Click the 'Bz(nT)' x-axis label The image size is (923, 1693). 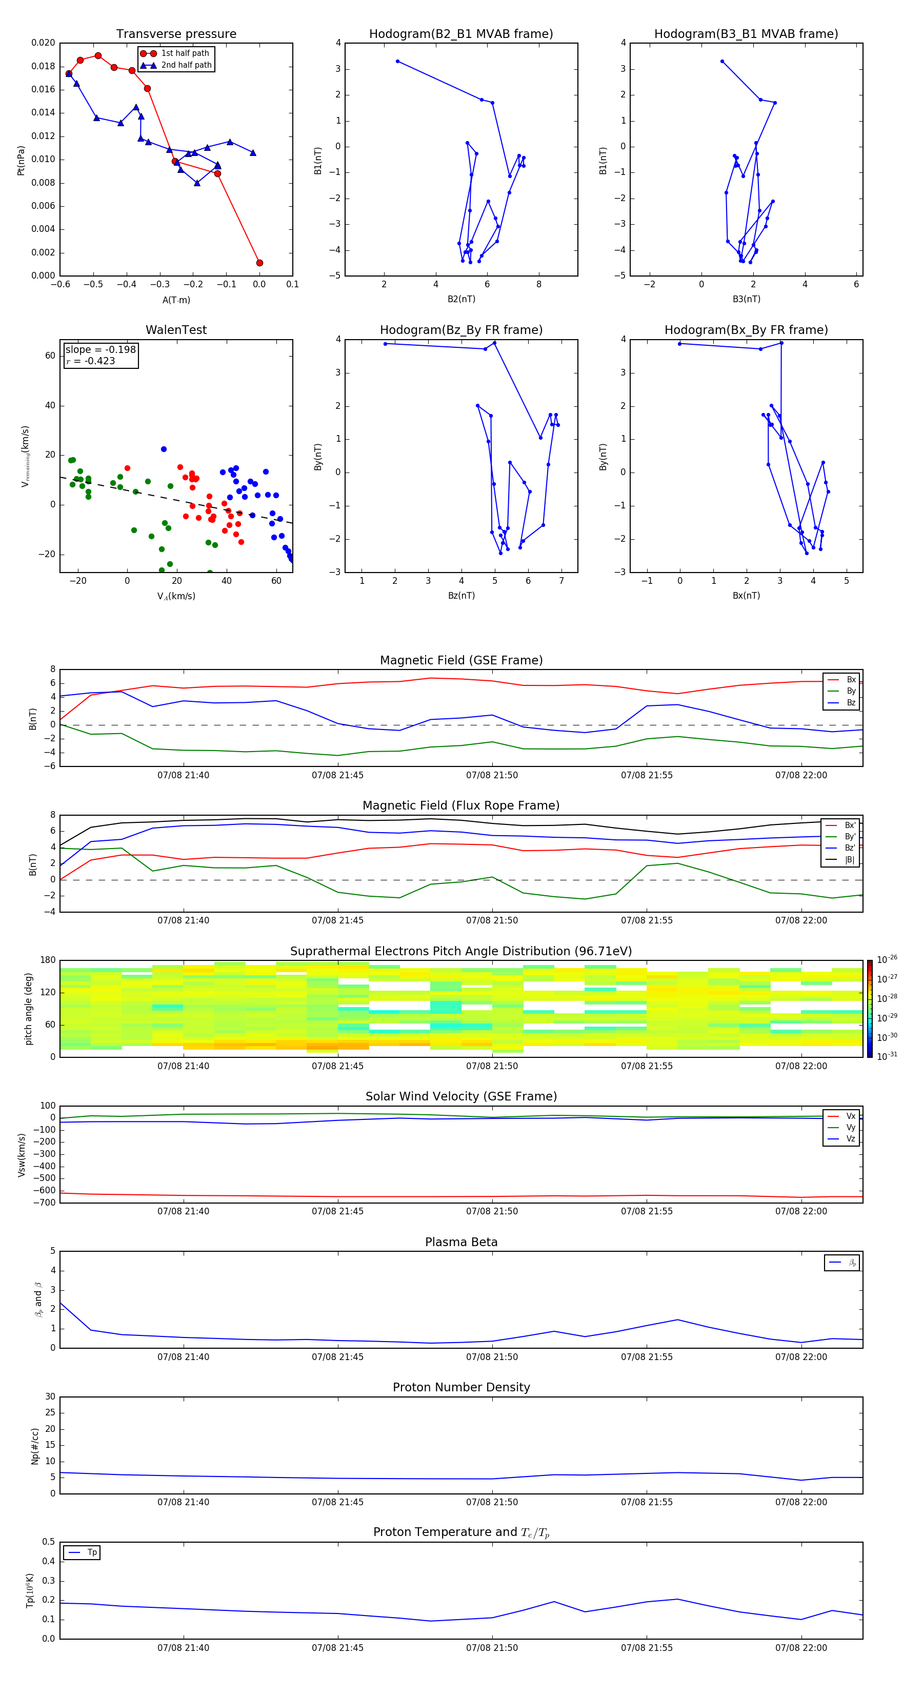coord(461,596)
